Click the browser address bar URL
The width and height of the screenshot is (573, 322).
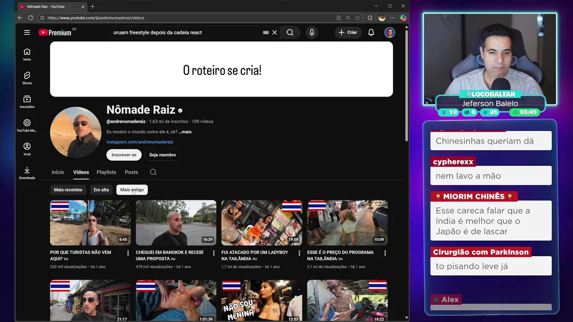96,18
